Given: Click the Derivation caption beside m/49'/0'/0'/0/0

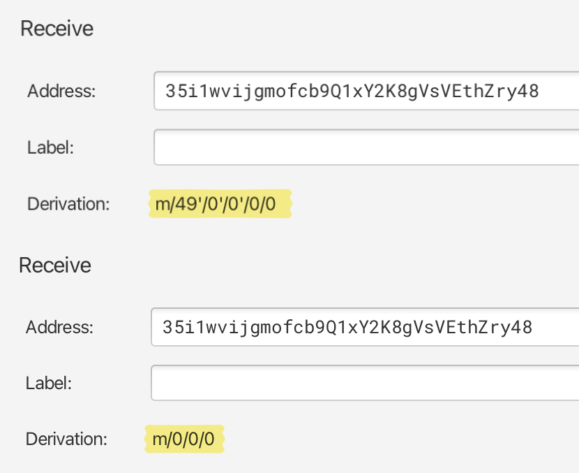Looking at the screenshot, I should [68, 204].
